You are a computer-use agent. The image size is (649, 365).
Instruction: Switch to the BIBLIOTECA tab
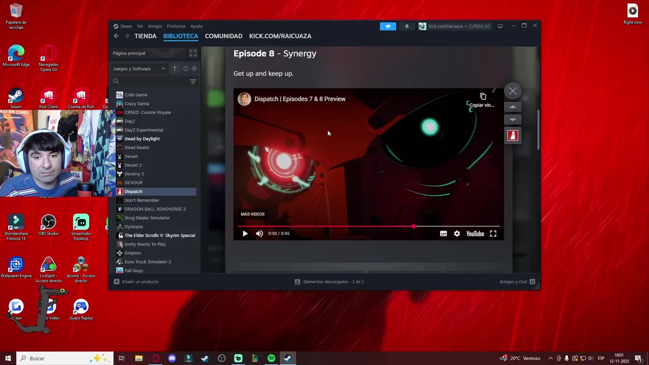coord(181,36)
